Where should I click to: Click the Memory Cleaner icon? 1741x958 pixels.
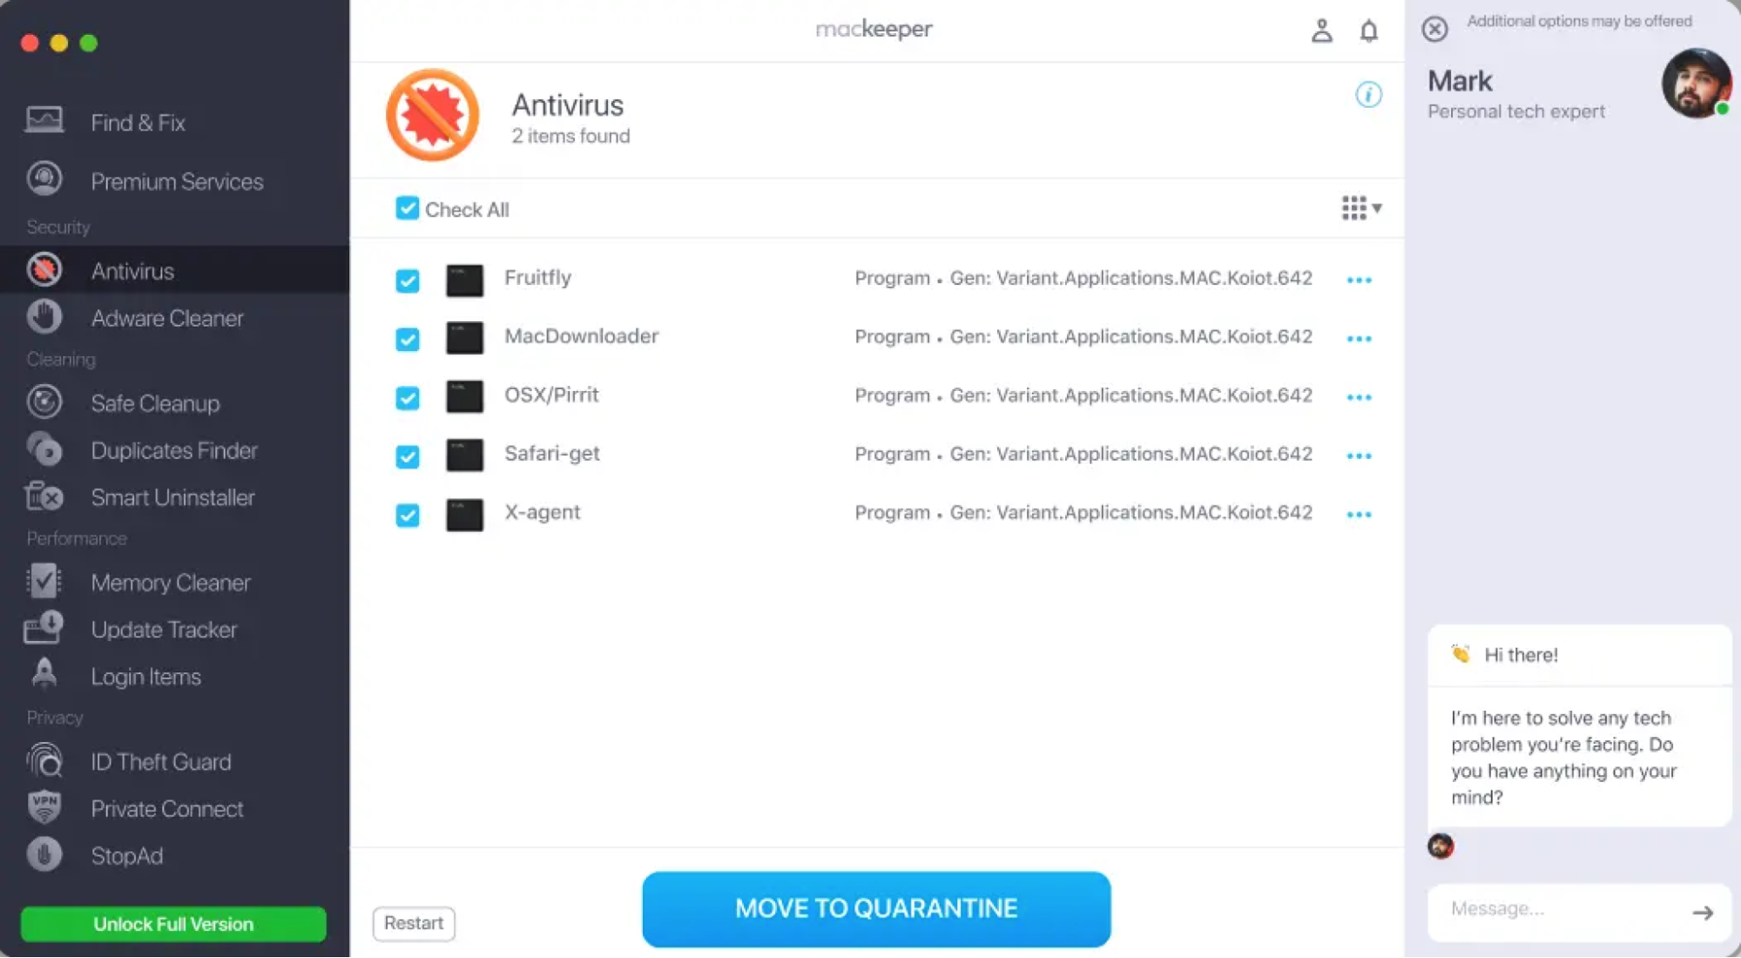[44, 582]
